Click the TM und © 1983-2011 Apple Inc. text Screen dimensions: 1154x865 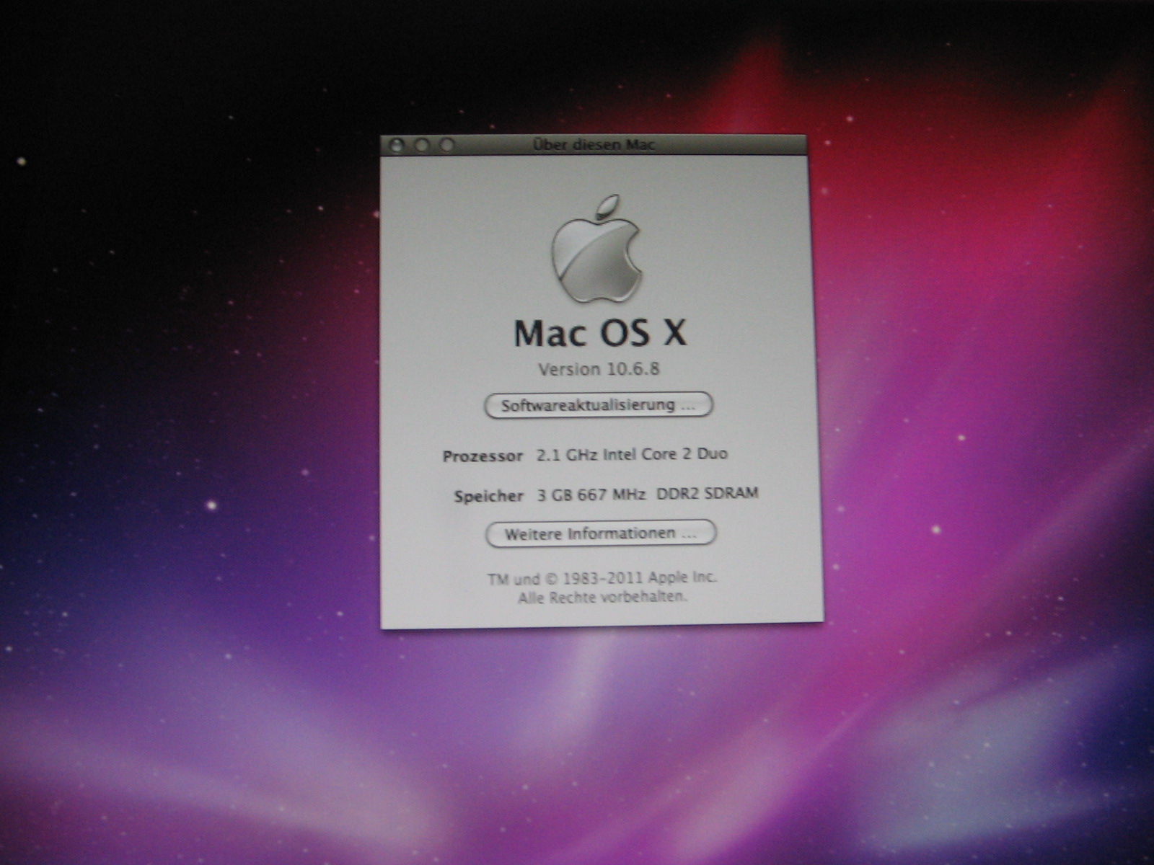click(602, 578)
